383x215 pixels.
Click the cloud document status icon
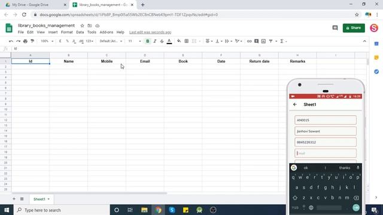coord(97,26)
